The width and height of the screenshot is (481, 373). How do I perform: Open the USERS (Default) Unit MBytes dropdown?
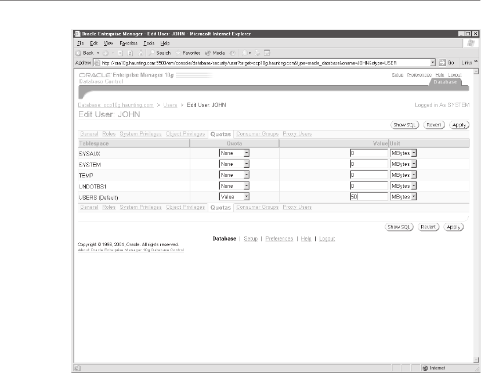pyautogui.click(x=403, y=197)
